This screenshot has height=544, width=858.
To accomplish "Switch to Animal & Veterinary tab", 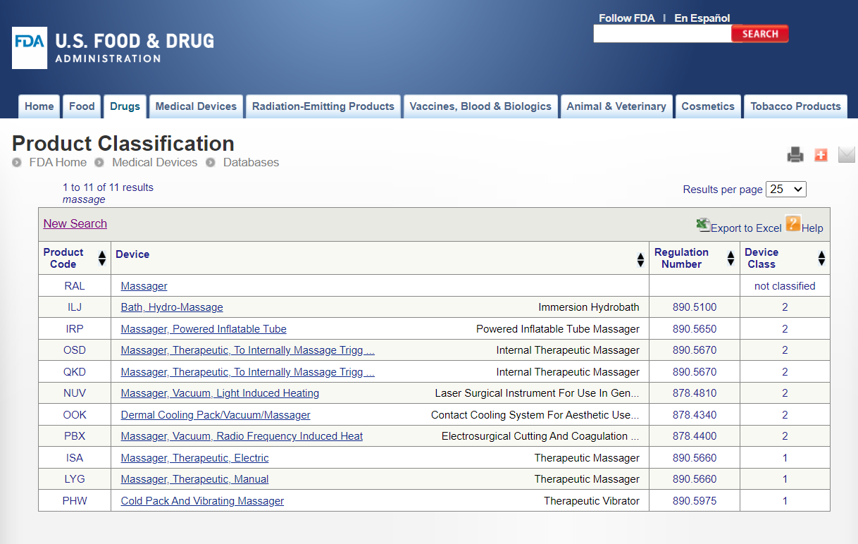I will [616, 106].
